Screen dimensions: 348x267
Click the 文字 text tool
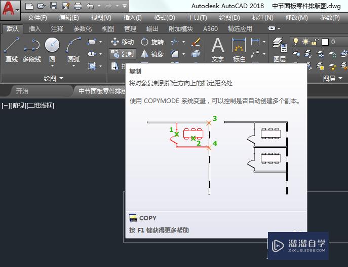click(218, 50)
